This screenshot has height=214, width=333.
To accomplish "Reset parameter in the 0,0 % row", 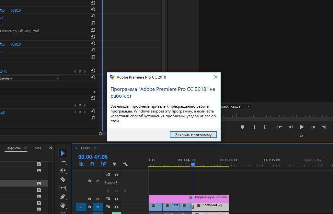I will pyautogui.click(x=93, y=70).
